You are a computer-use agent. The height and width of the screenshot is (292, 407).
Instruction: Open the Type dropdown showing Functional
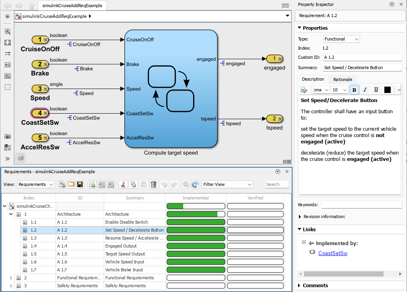coord(340,39)
